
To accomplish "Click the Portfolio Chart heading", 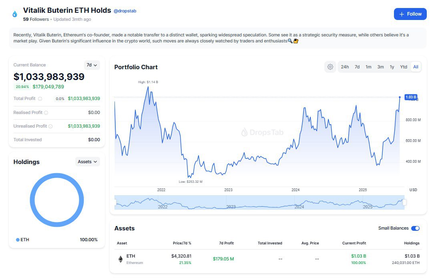I will (136, 67).
